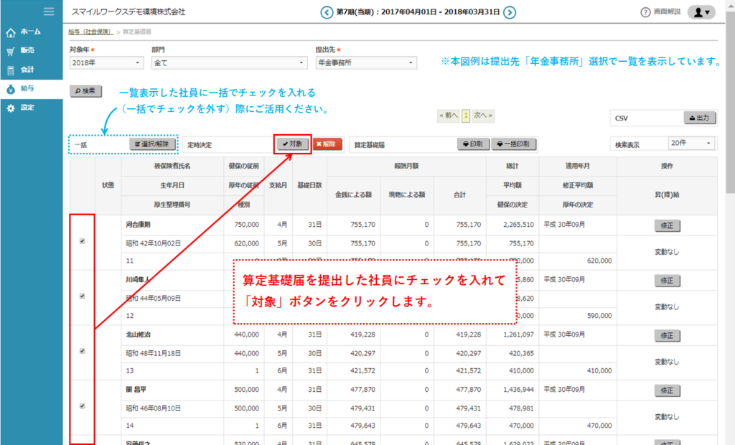Go to next page 次へ
The width and height of the screenshot is (735, 445).
pos(483,116)
